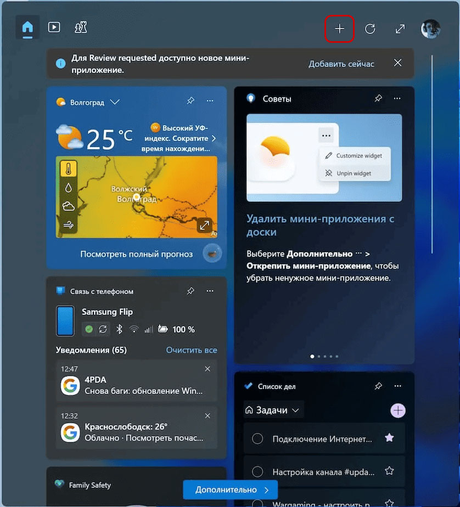Go to second tip page dot

(x=319, y=356)
